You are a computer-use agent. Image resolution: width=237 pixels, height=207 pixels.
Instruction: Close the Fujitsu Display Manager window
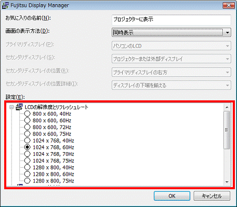229,5
